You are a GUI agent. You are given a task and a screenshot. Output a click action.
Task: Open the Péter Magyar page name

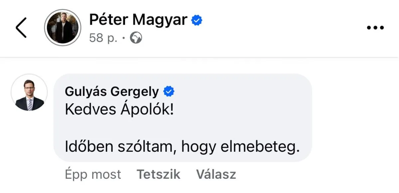138,20
